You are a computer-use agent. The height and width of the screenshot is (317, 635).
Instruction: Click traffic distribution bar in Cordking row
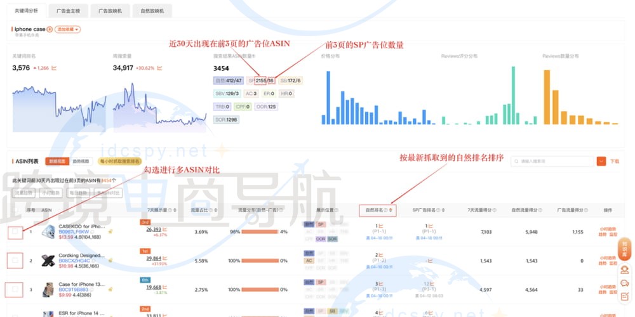coord(260,261)
